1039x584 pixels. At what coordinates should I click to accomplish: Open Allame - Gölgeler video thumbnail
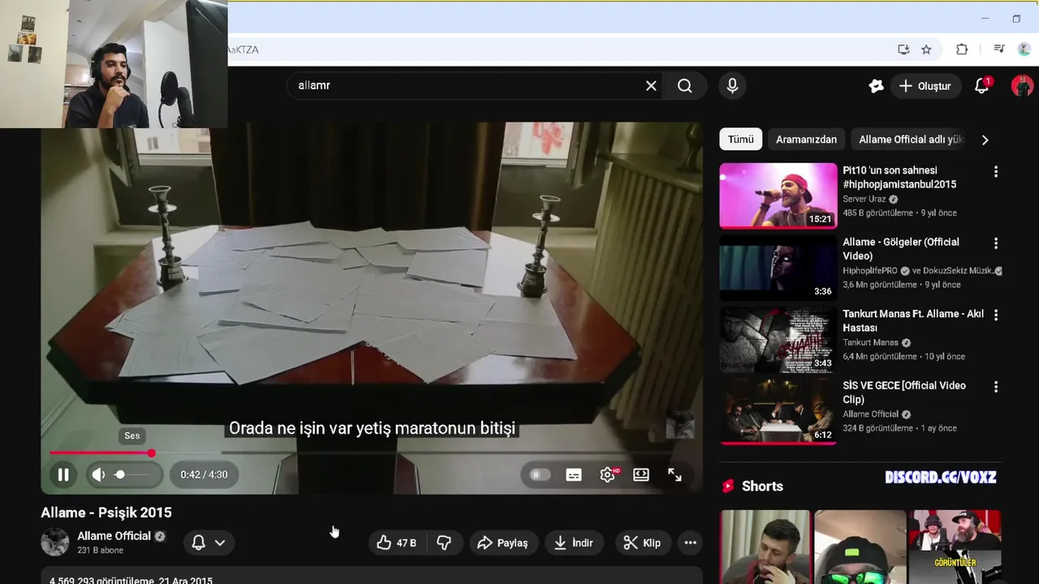(778, 268)
